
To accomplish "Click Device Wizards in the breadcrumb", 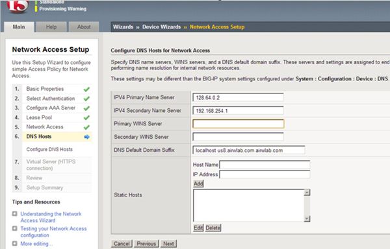I will click(161, 27).
